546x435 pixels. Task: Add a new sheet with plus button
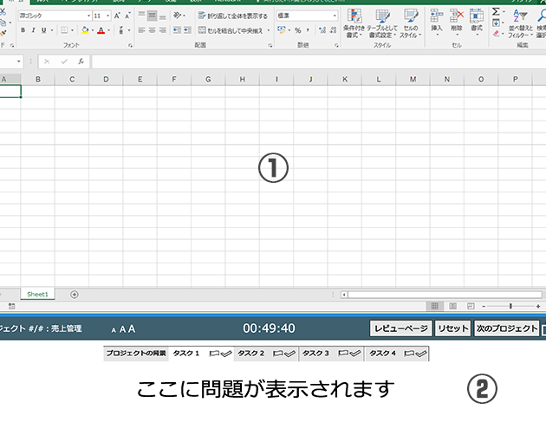pos(75,295)
